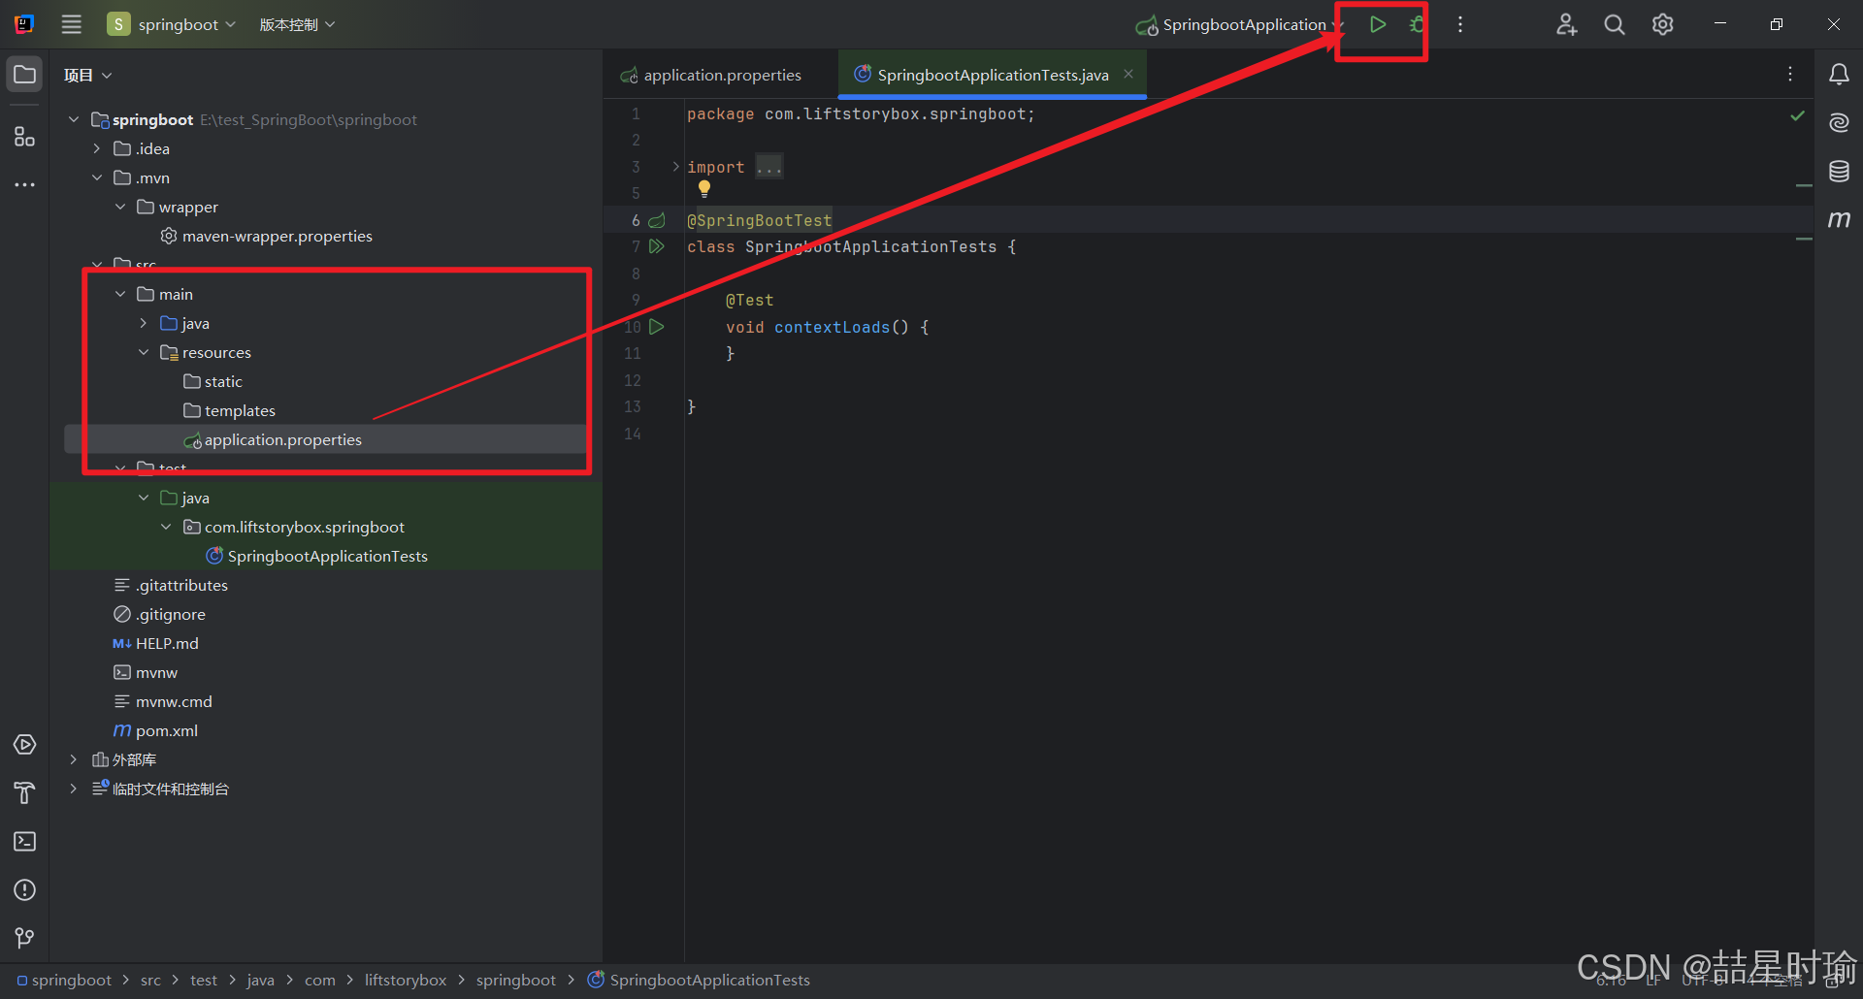Screen dimensions: 1863x999
Task: Expand the folded import statement
Action: click(676, 167)
